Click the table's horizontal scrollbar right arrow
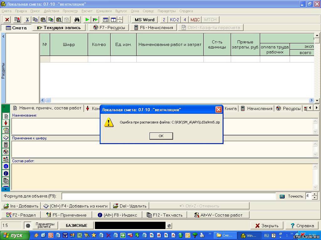 pyautogui.click(x=311, y=100)
